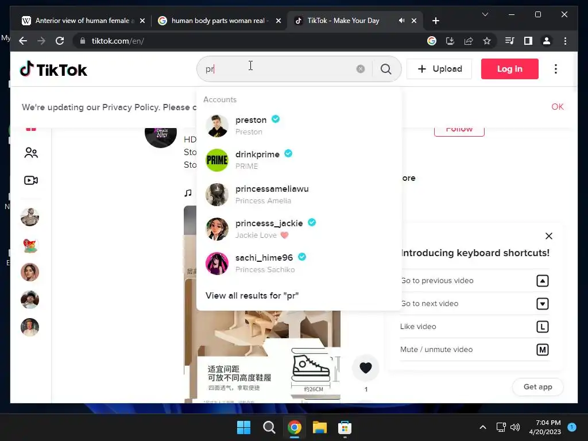This screenshot has height=441, width=588.
Task: Click the shoe rack video thumbnail
Action: (262, 356)
